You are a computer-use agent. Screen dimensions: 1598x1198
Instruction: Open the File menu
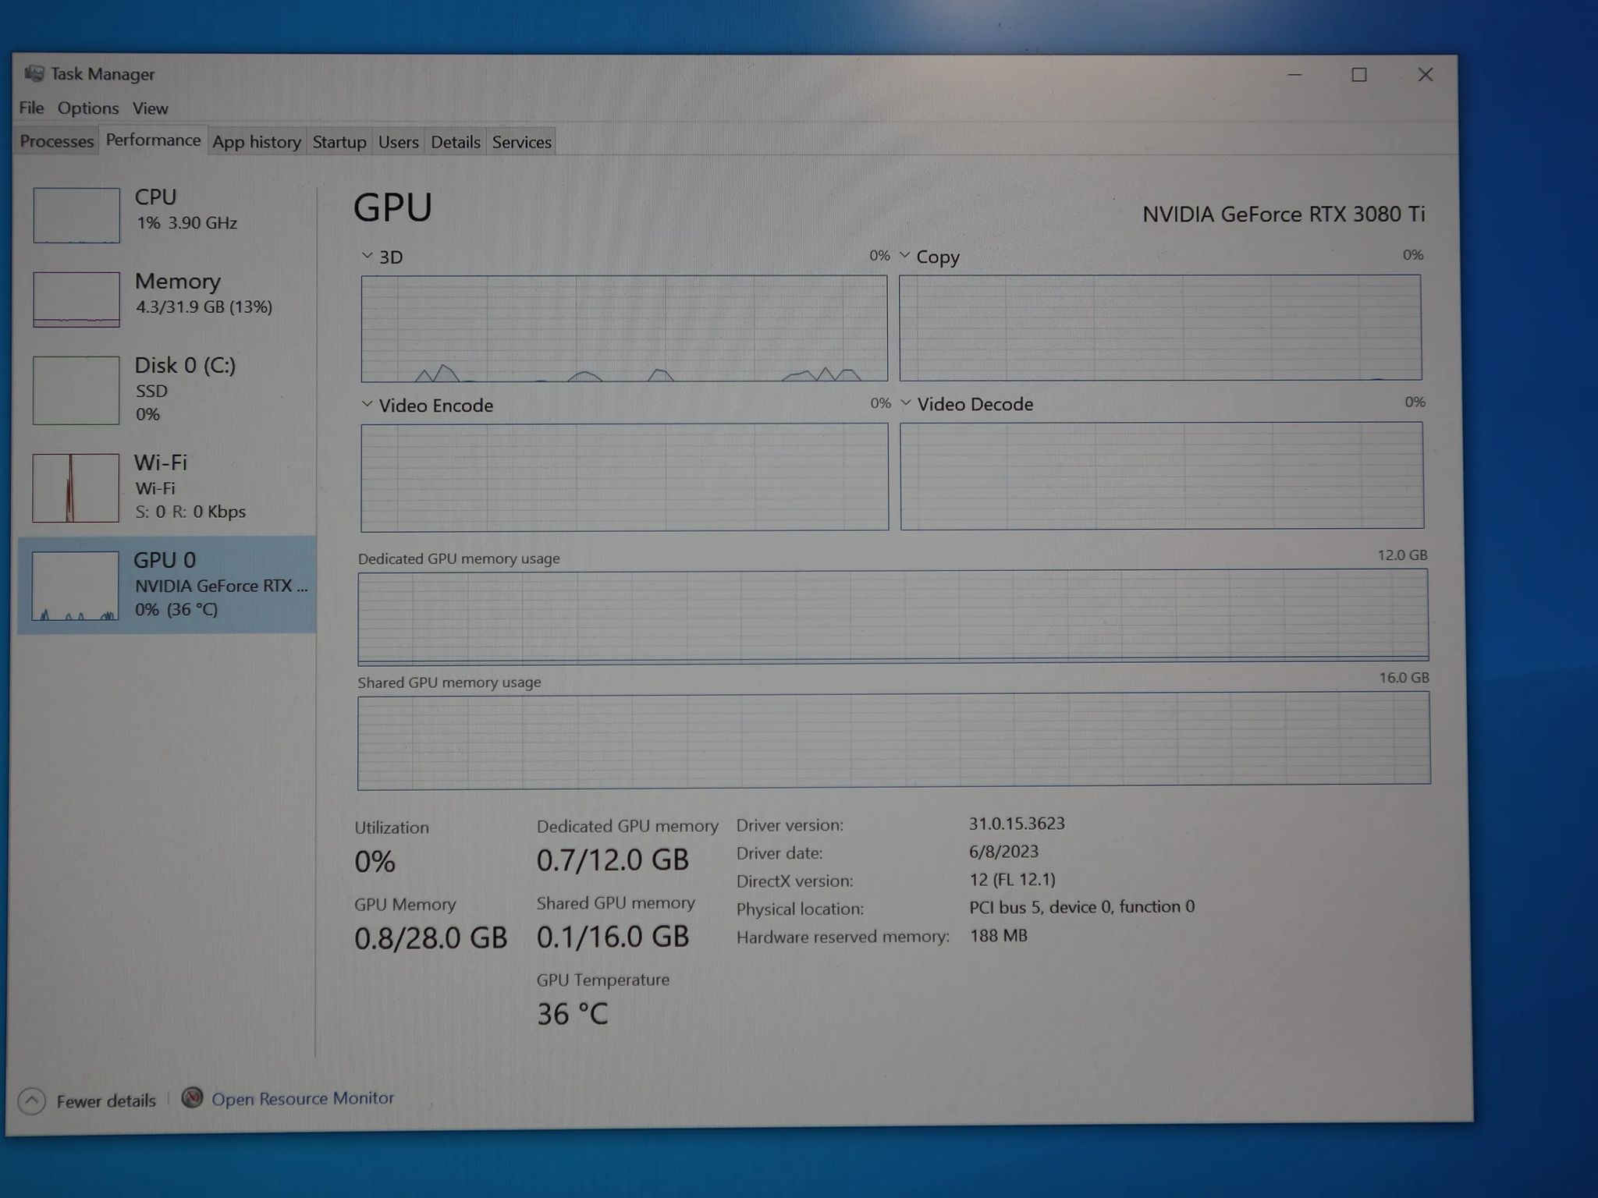coord(31,108)
